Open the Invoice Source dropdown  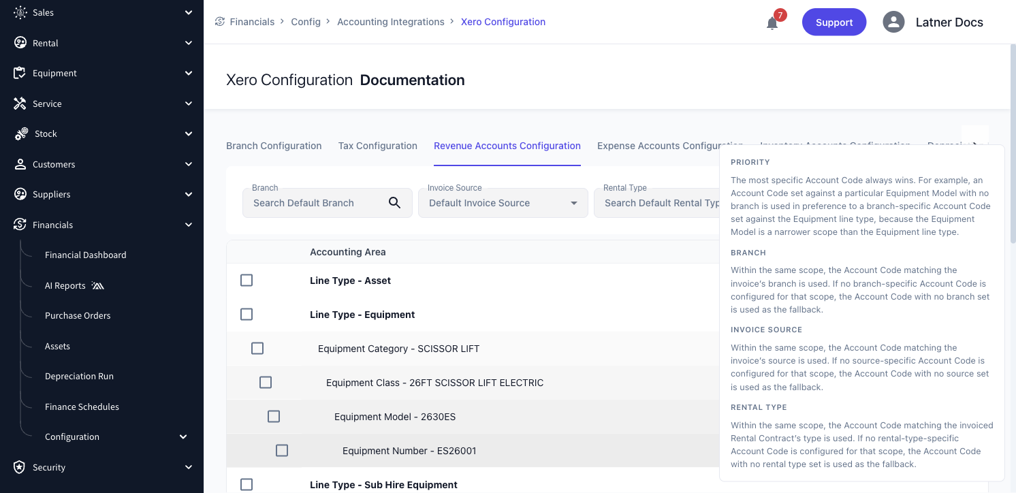tap(503, 203)
